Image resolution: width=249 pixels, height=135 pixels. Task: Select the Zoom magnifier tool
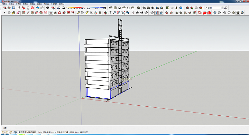[114, 13]
